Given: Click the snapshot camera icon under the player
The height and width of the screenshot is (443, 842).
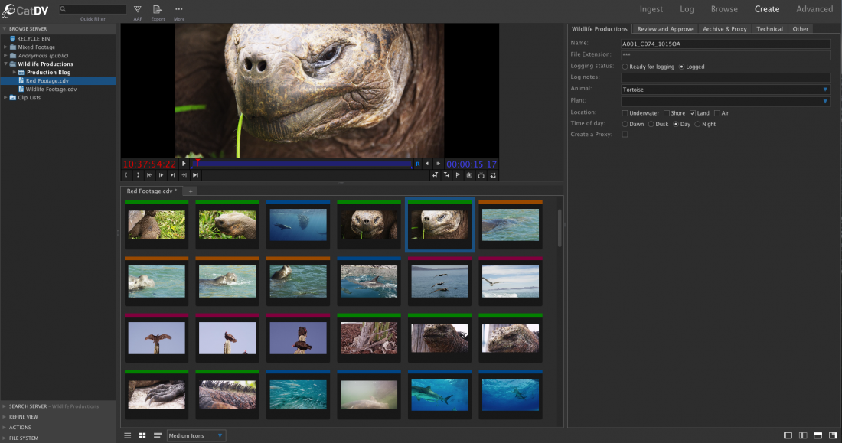Looking at the screenshot, I should (x=469, y=175).
